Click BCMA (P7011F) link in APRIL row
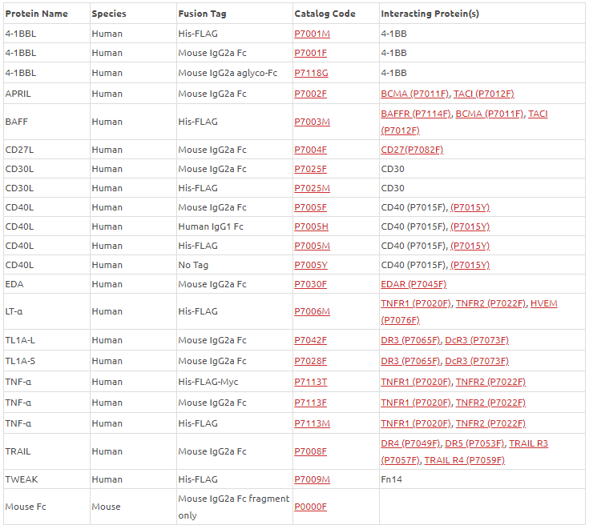Image resolution: width=589 pixels, height=529 pixels. 415,94
